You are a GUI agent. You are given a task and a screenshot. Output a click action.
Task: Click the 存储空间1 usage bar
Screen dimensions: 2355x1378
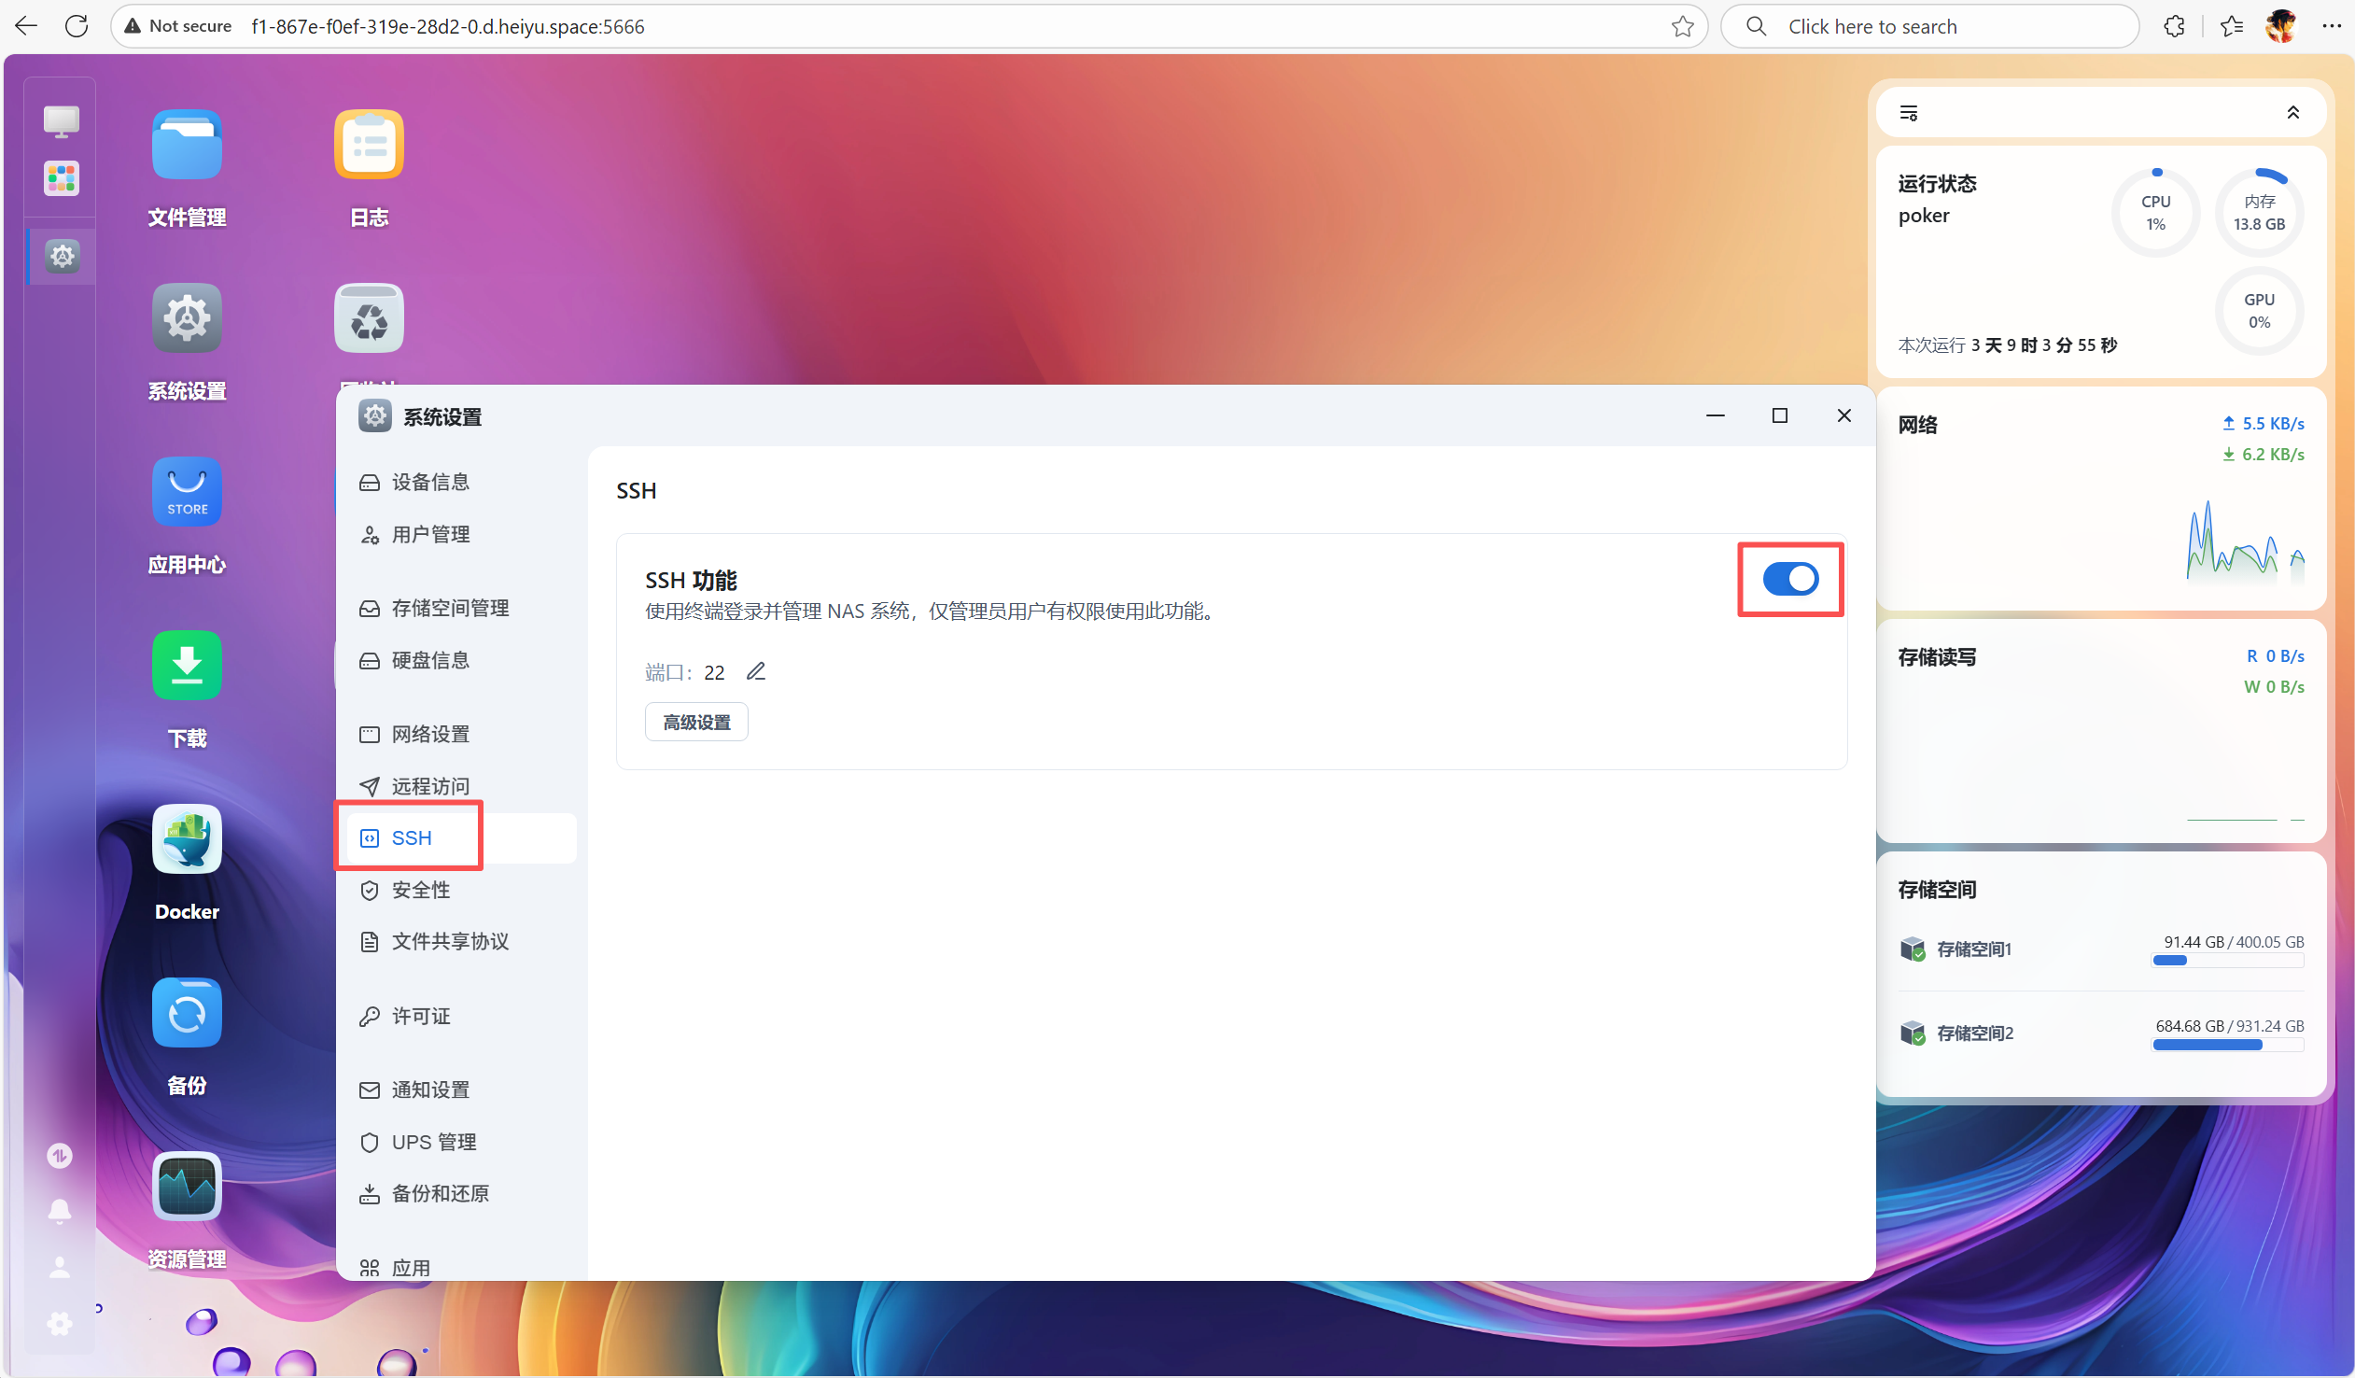click(2228, 960)
